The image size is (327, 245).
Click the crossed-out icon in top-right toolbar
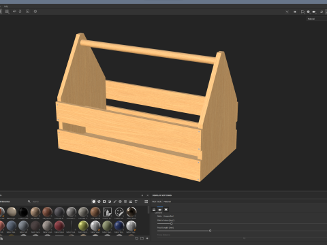(287, 12)
